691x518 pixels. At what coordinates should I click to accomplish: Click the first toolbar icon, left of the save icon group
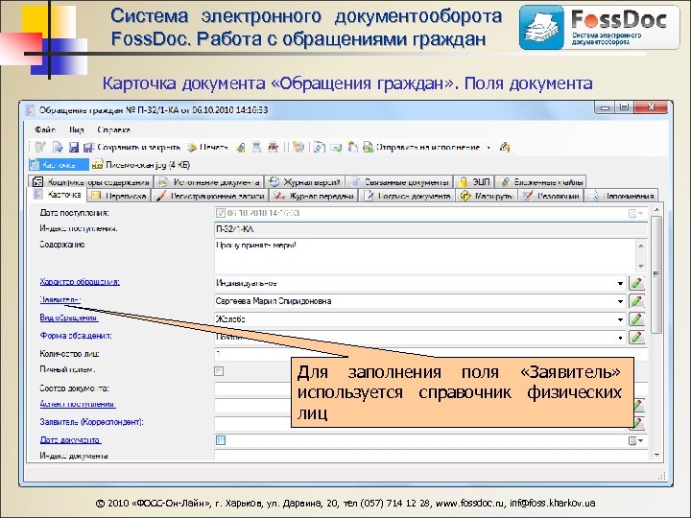40,147
